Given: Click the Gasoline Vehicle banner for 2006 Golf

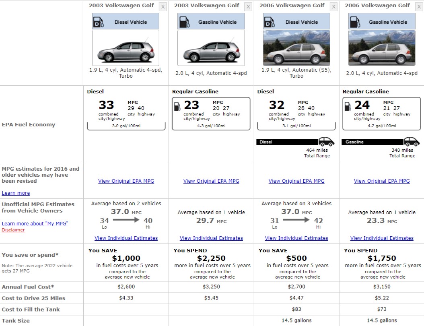Looking at the screenshot, I should pos(382,21).
